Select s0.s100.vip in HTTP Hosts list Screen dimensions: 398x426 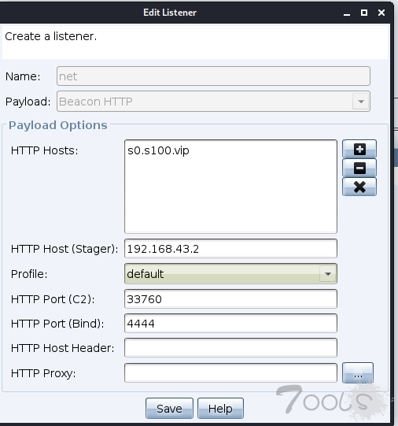[x=158, y=150]
